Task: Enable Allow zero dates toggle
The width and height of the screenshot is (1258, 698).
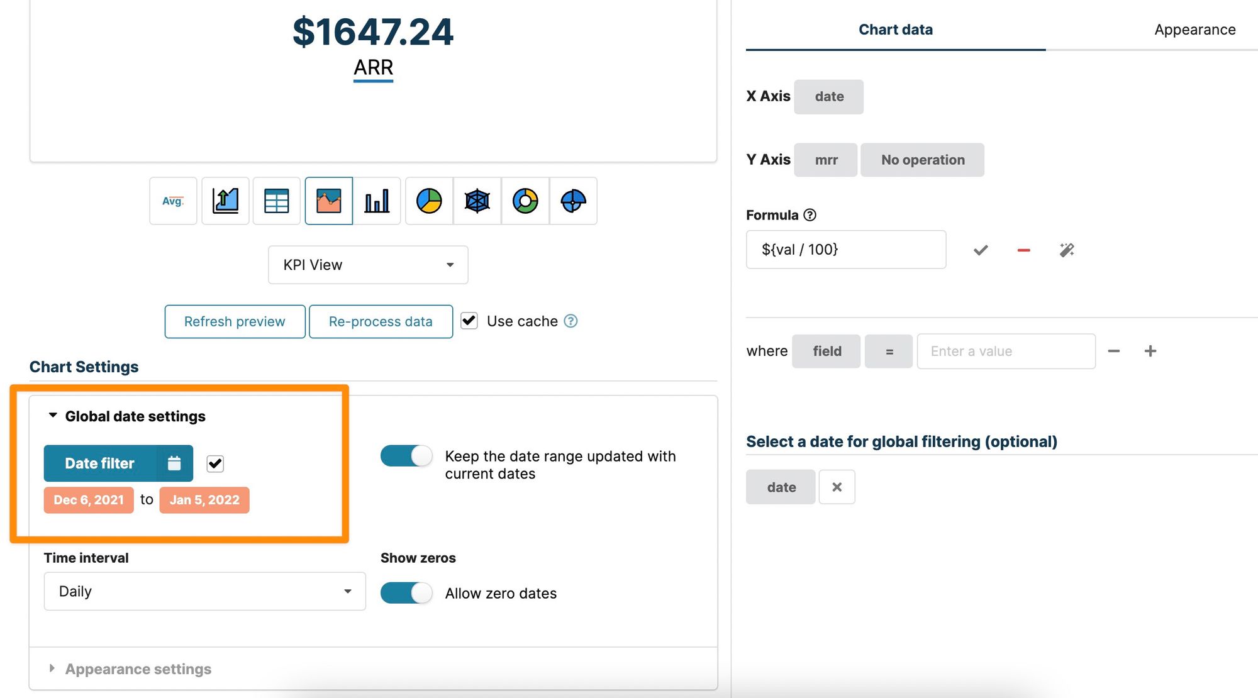Action: point(405,591)
